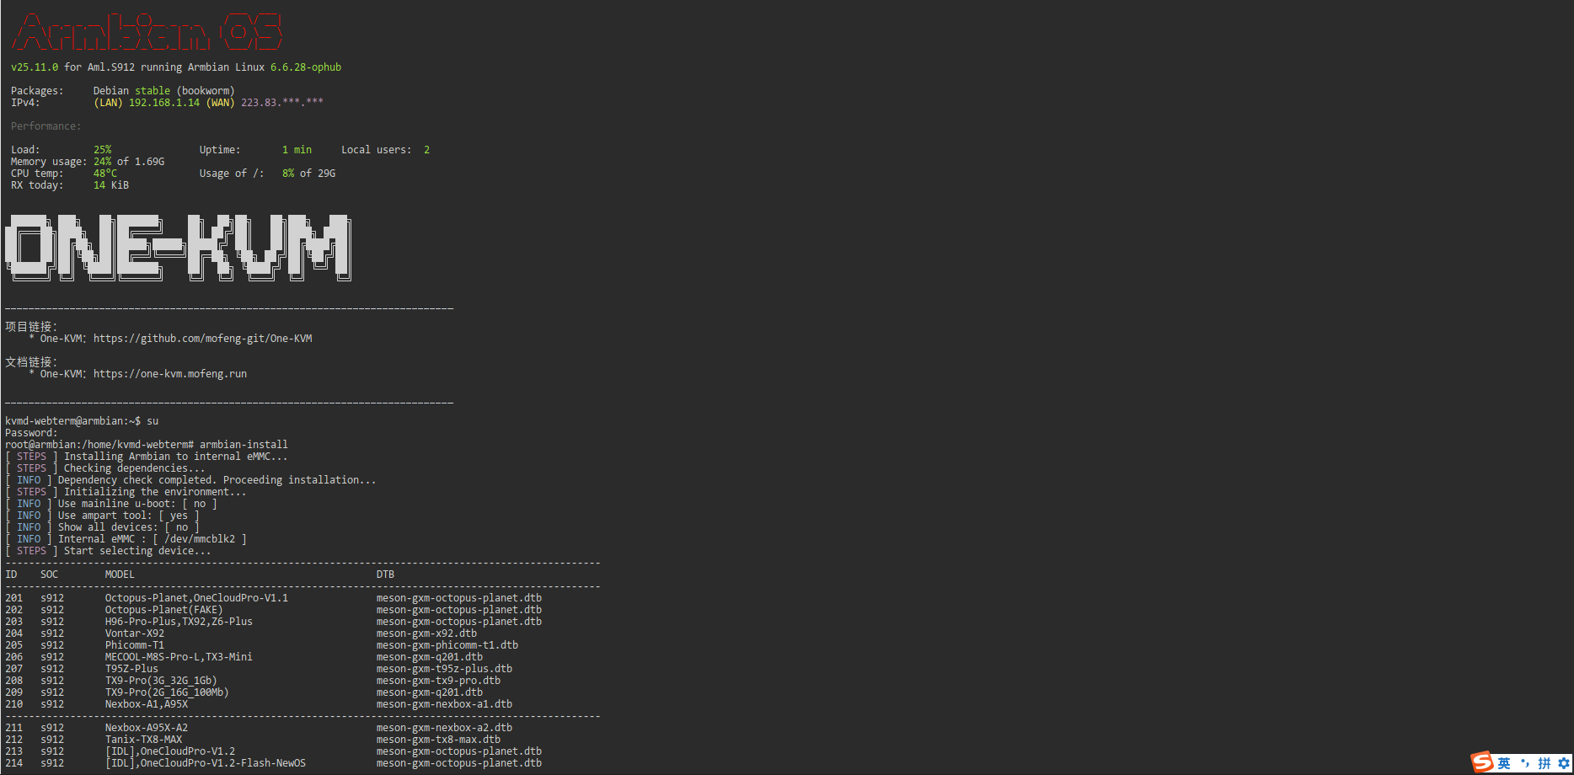
Task: Click the meson-gxm-nexbox-a1.dtb entry
Action: pos(444,704)
